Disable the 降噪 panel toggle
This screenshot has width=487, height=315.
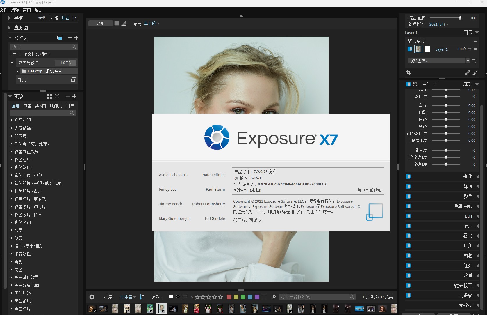pos(408,186)
